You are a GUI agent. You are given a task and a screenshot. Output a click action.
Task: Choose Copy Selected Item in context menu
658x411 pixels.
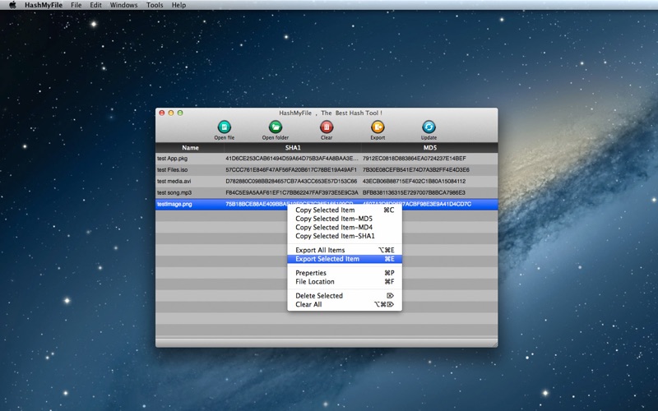[345, 210]
